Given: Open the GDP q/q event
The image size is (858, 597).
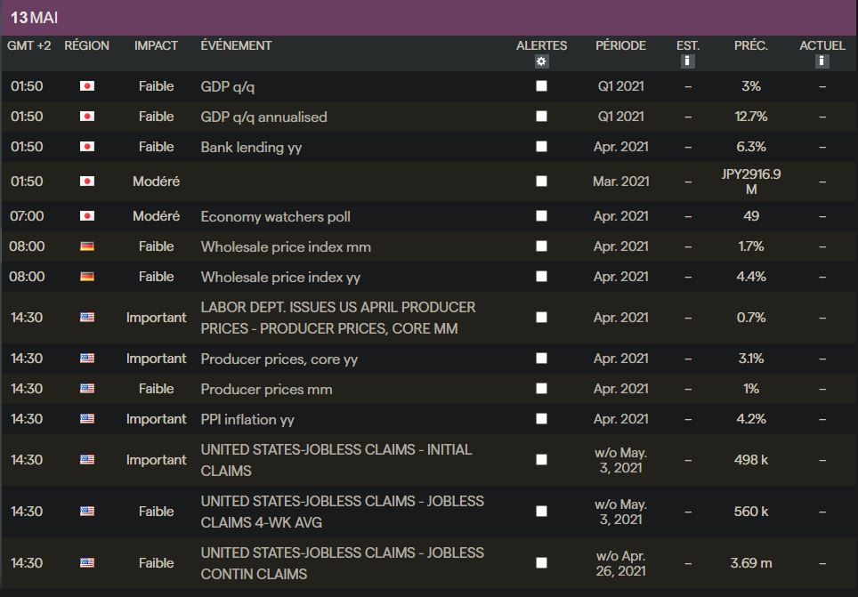Looking at the screenshot, I should pyautogui.click(x=227, y=86).
